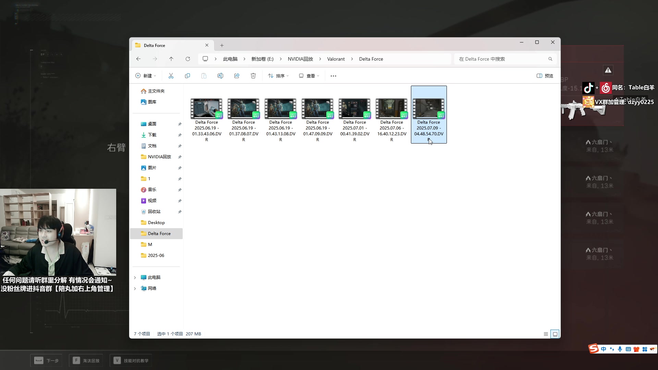Click the Share icon in toolbar
Image resolution: width=658 pixels, height=370 pixels.
pyautogui.click(x=237, y=76)
